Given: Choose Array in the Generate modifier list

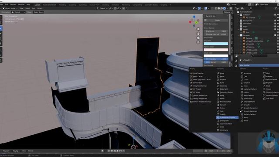Looking at the screenshot, I should pos(222,73).
